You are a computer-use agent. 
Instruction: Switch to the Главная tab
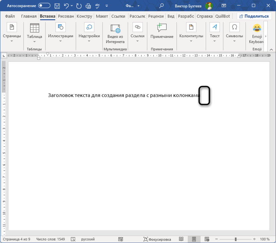29,16
